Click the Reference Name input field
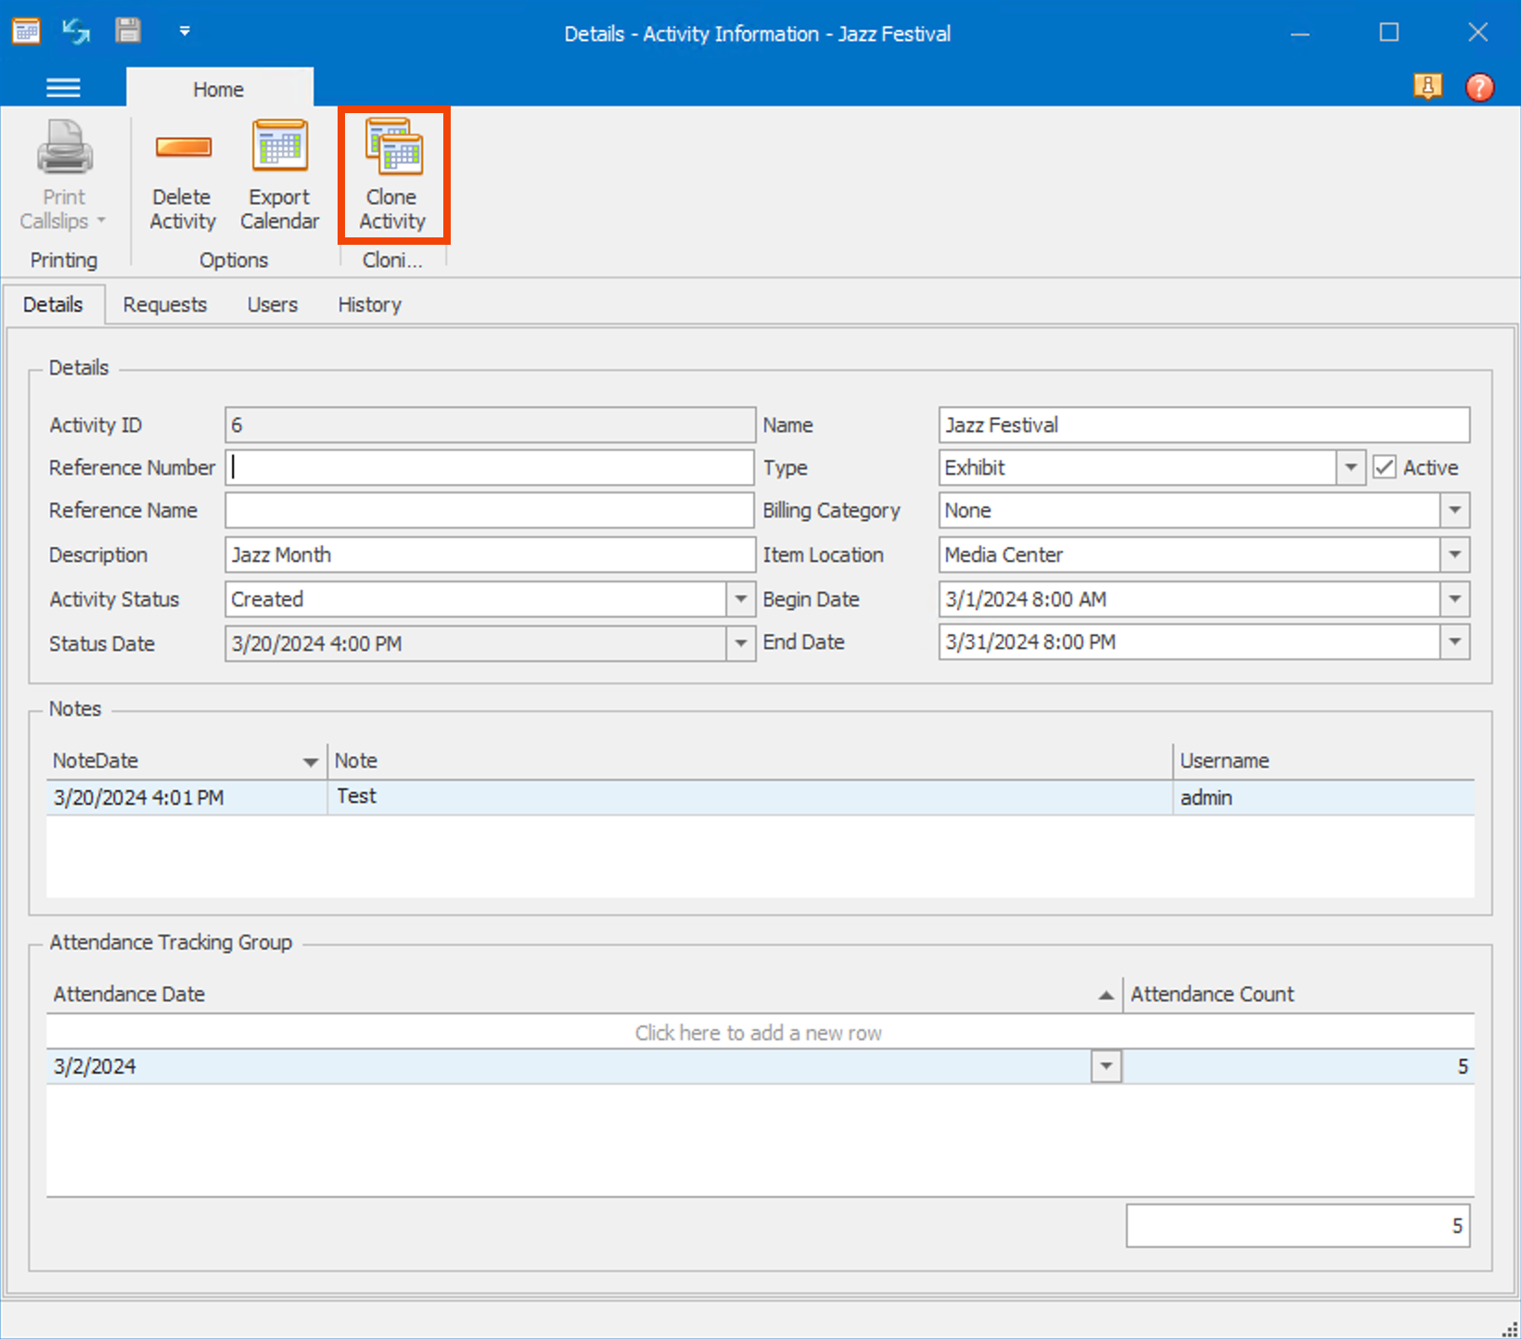This screenshot has width=1521, height=1339. pyautogui.click(x=489, y=511)
